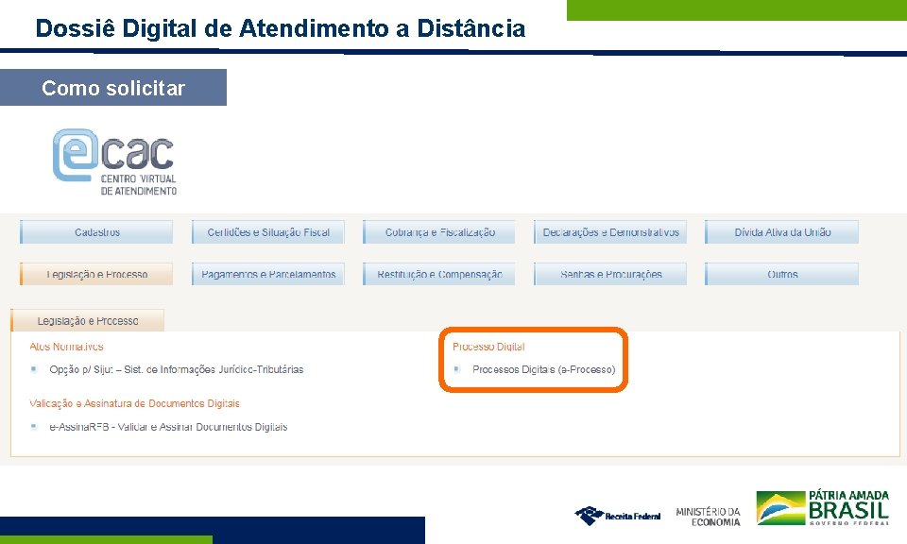Open the Cadastros menu button
The image size is (907, 544).
pos(96,231)
